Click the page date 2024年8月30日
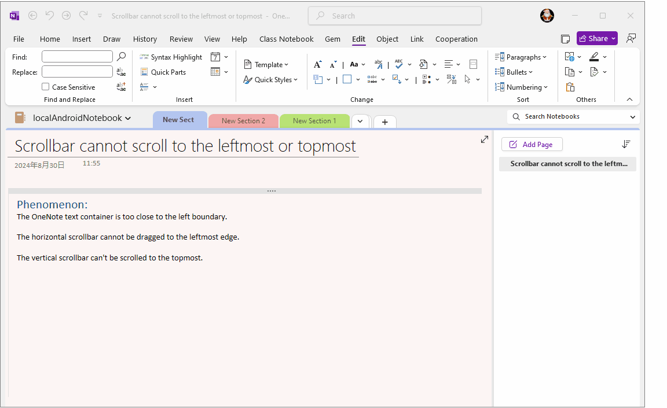This screenshot has height=408, width=667. (x=39, y=166)
